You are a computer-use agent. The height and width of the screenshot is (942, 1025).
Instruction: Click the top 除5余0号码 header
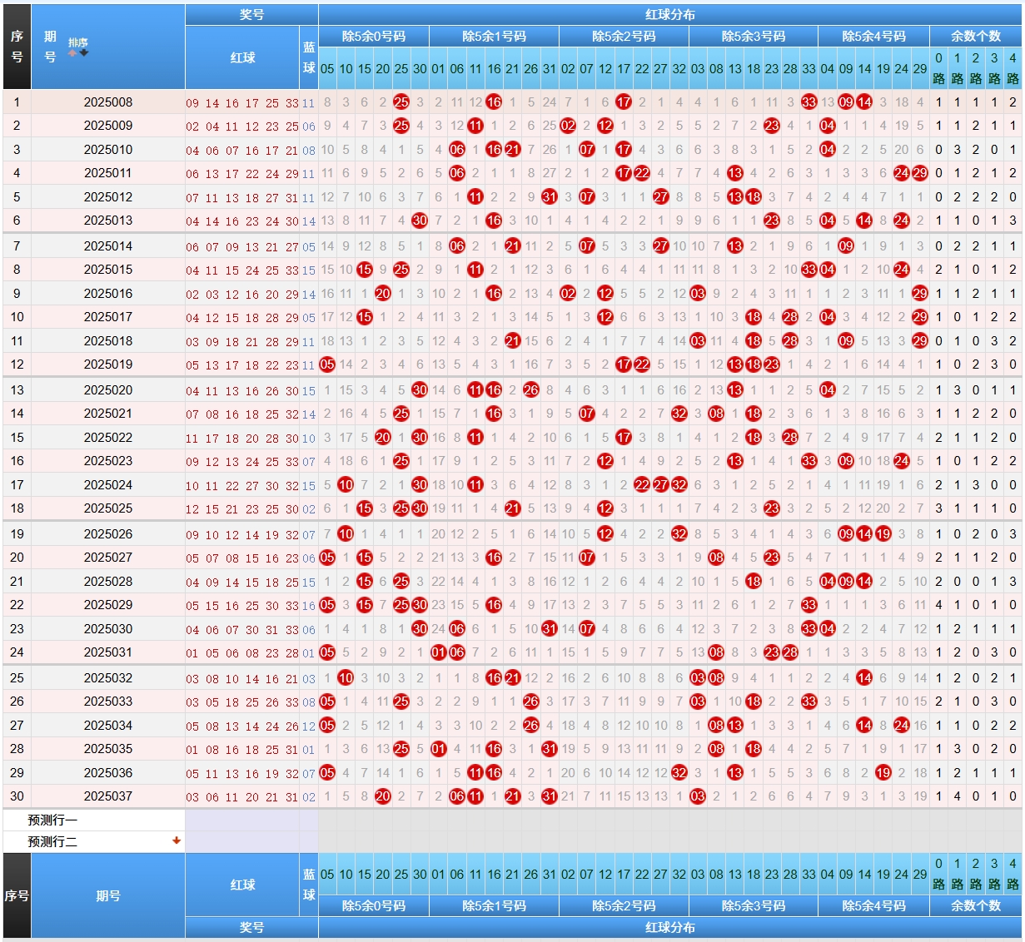pyautogui.click(x=374, y=37)
